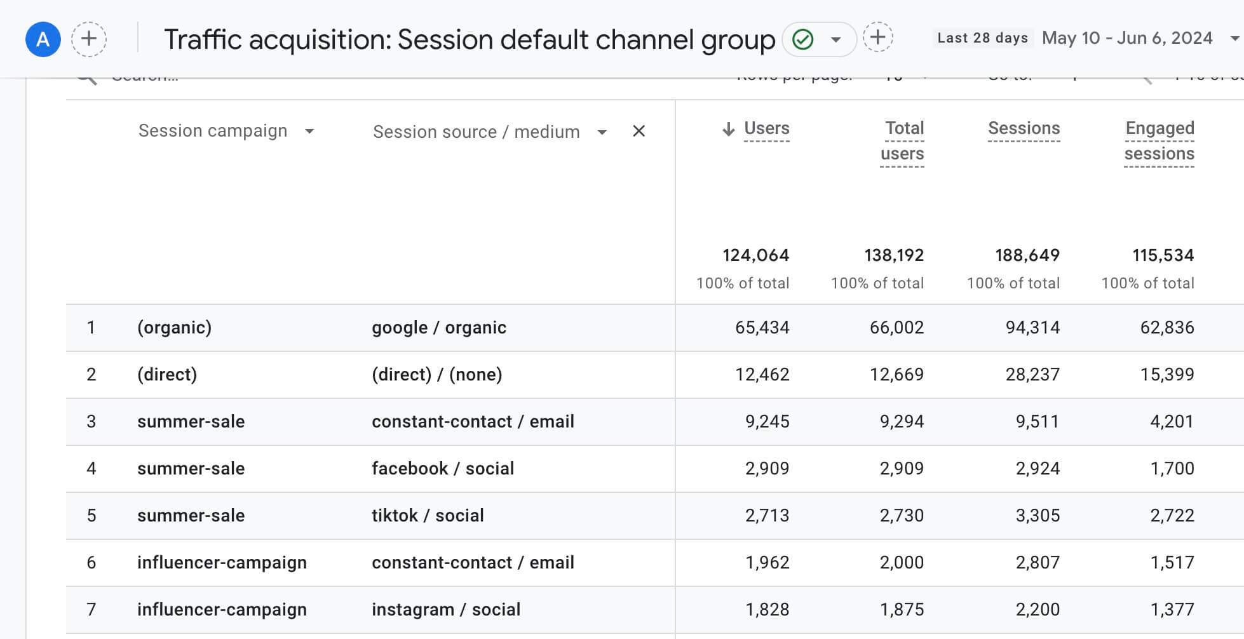Screen dimensions: 1244x639
Task: Select the google / organic table row
Action: 438,328
